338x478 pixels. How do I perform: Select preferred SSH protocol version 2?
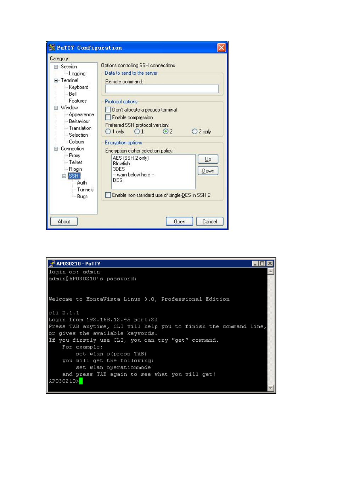(x=165, y=131)
